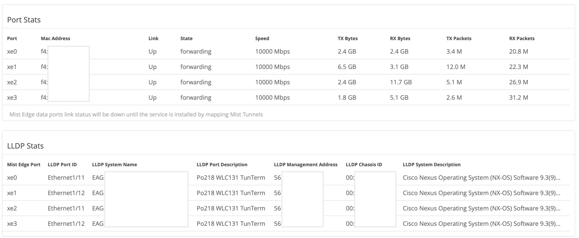
Task: Click the Mist Edge Port column header
Action: [24, 164]
